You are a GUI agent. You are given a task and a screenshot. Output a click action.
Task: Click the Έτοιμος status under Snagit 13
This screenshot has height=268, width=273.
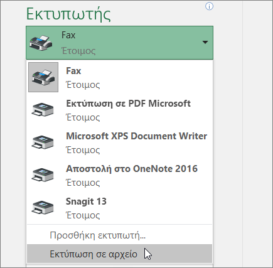tap(83, 215)
